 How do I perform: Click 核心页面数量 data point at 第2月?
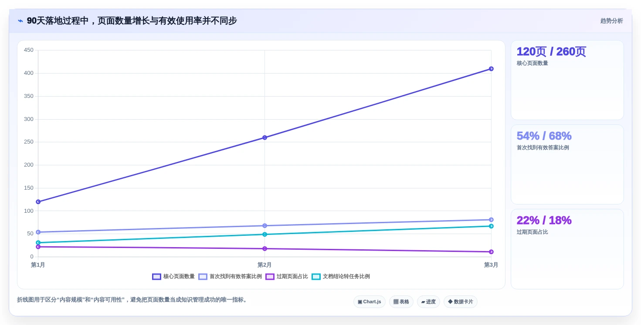pos(265,137)
